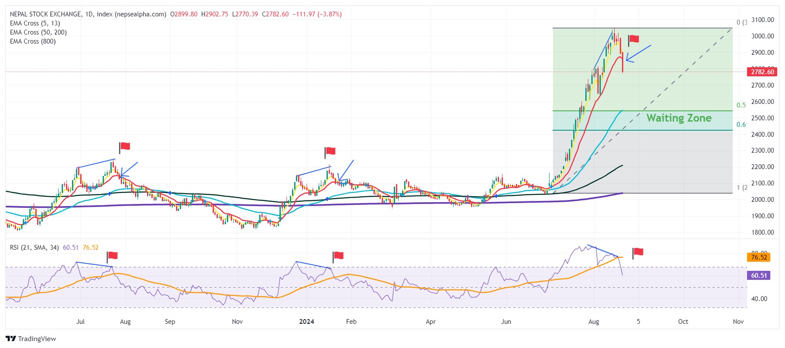Click the low value L2770.39
785x348 pixels.
(245, 14)
